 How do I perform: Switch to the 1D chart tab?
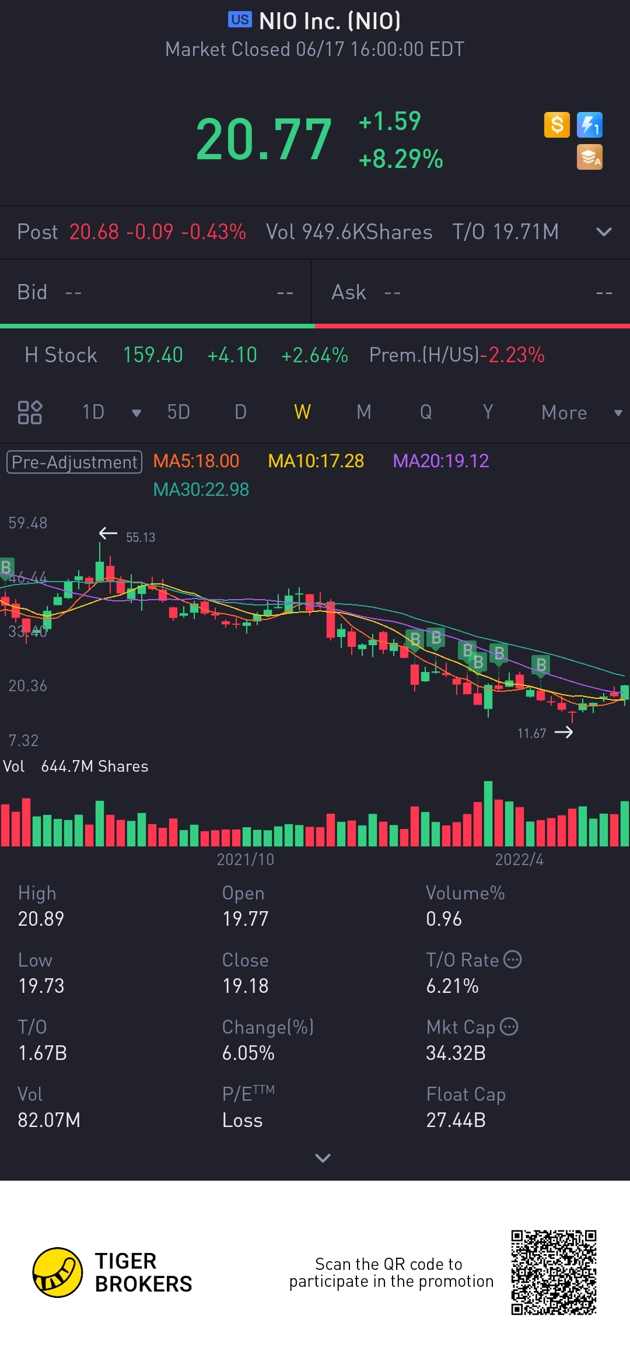(x=93, y=412)
